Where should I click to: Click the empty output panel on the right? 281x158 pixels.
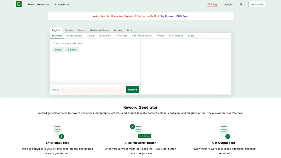[186, 66]
